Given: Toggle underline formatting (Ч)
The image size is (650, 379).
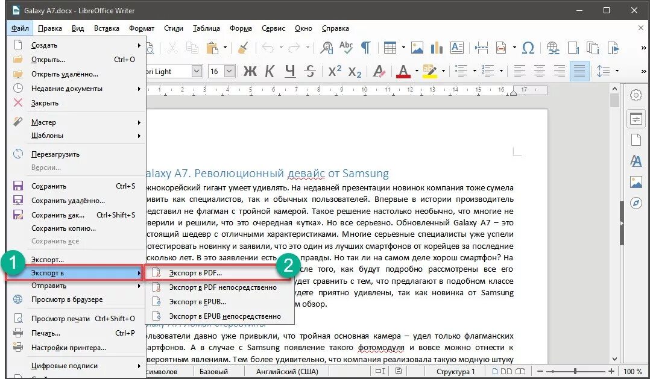Looking at the screenshot, I should (x=290, y=71).
